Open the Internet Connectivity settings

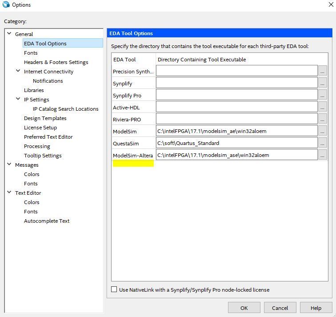[x=48, y=72]
